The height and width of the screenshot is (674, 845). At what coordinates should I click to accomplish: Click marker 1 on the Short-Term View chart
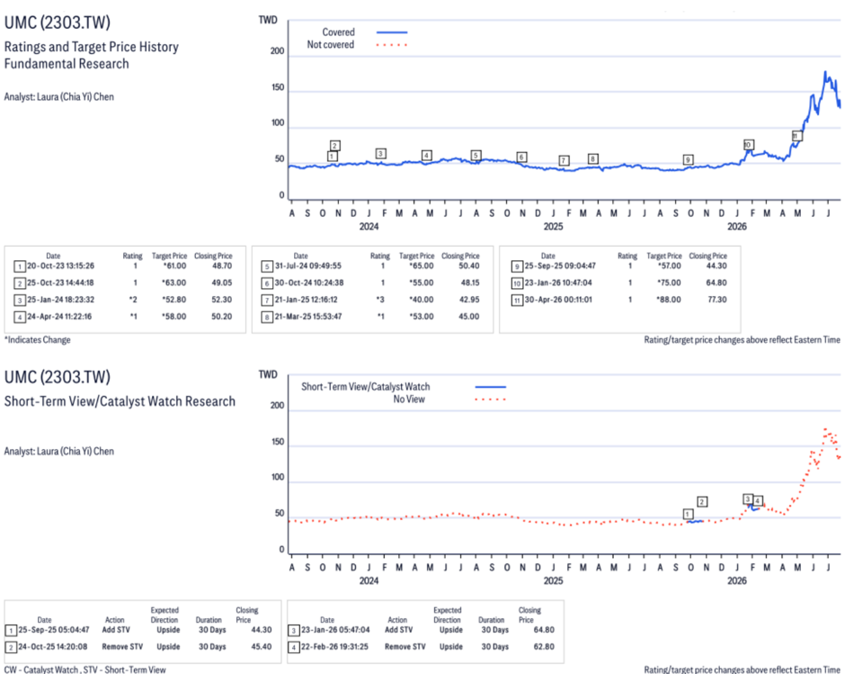pos(688,514)
